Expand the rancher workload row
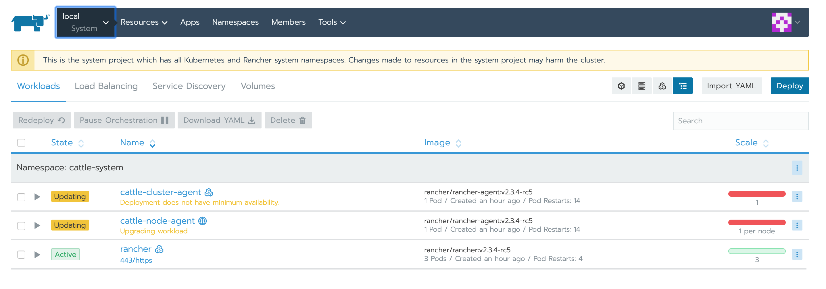Viewport: 826px width, 289px height. 37,255
